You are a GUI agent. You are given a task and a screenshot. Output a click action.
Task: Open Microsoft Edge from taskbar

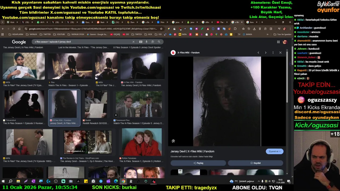pos(116,181)
